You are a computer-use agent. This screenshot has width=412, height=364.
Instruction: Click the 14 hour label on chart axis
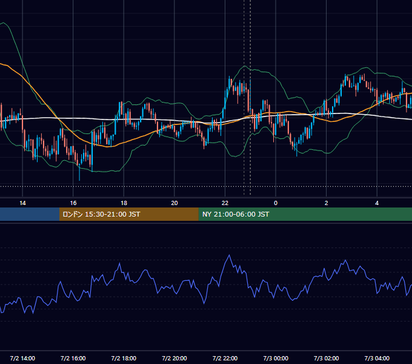(22, 203)
